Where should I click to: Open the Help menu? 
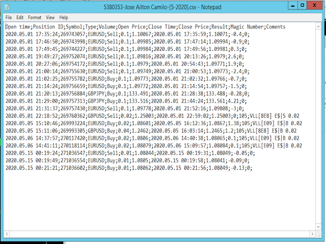[63, 17]
